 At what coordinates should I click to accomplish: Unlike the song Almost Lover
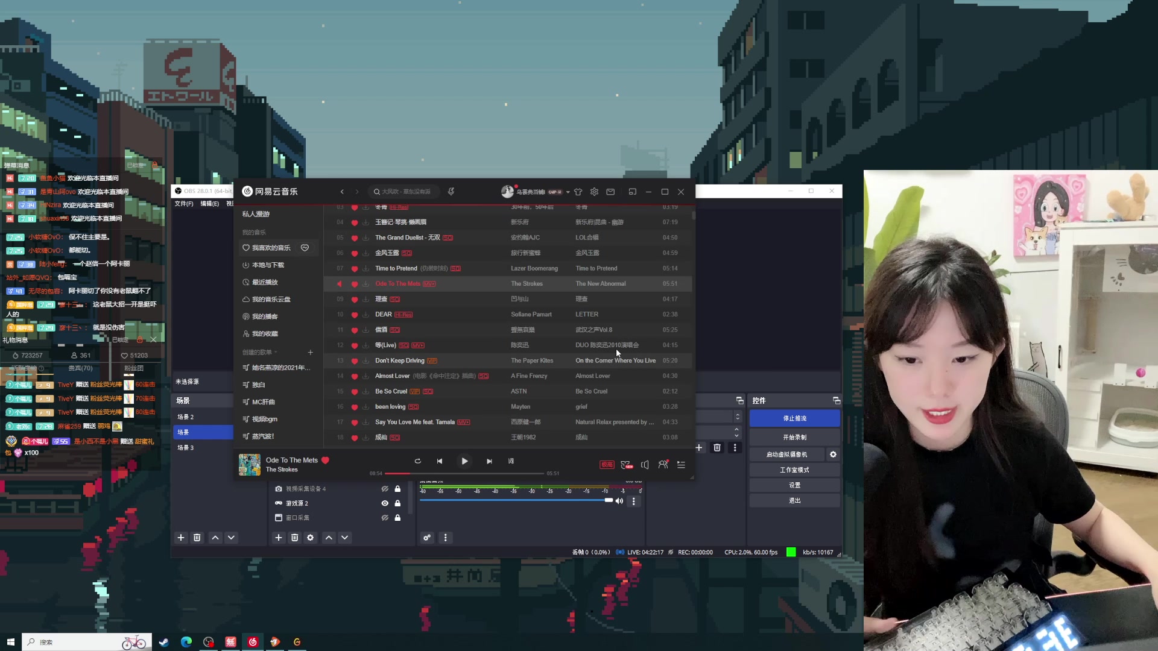coord(354,376)
